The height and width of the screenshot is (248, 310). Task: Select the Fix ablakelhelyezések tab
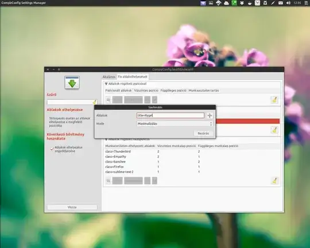(133, 76)
